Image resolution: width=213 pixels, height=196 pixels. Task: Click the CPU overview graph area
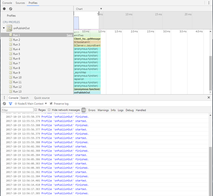pyautogui.click(x=76, y=23)
